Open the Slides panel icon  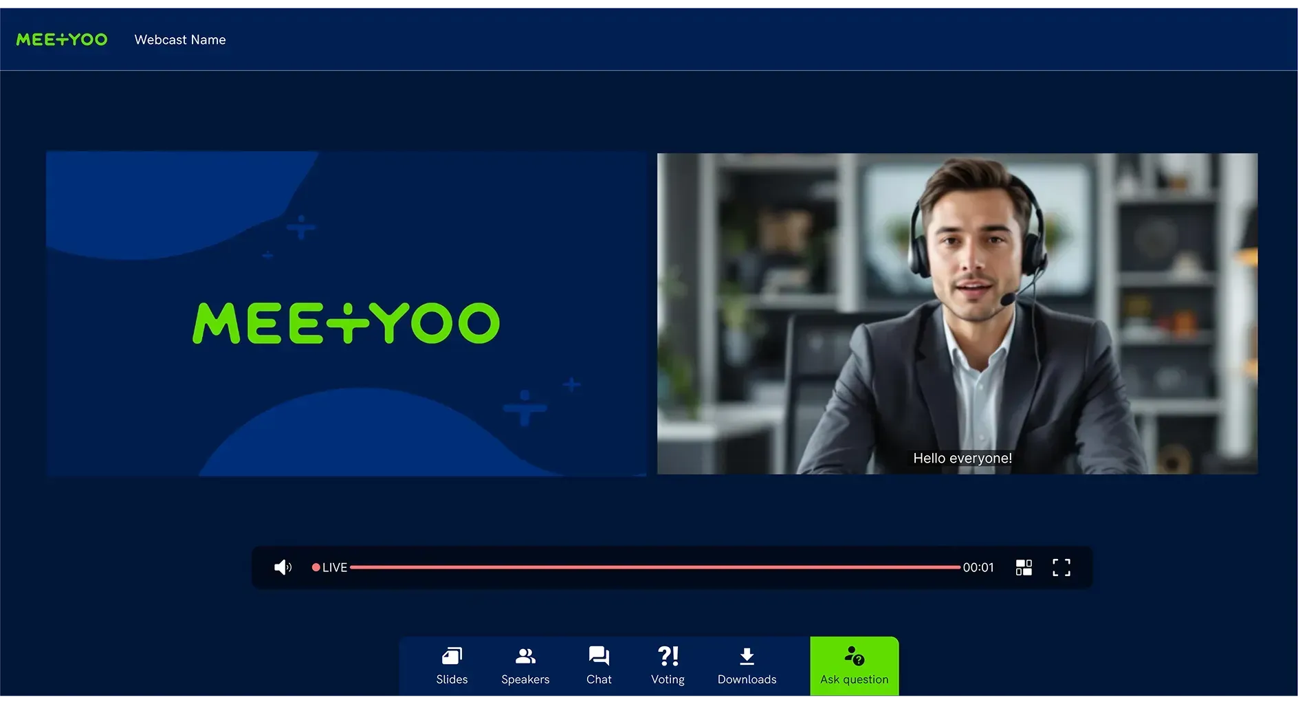pyautogui.click(x=452, y=656)
